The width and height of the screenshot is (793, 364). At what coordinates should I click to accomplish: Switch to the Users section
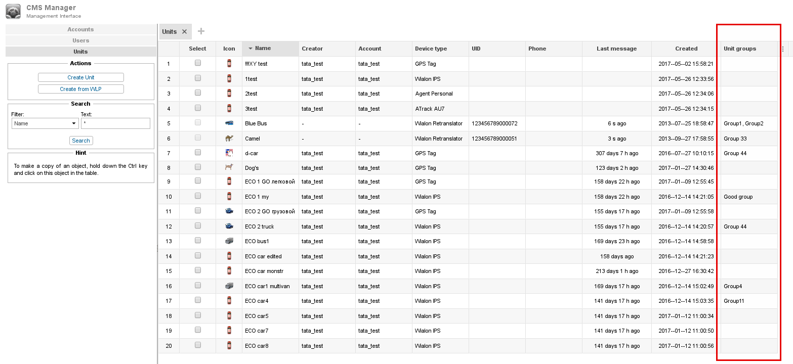pyautogui.click(x=80, y=40)
